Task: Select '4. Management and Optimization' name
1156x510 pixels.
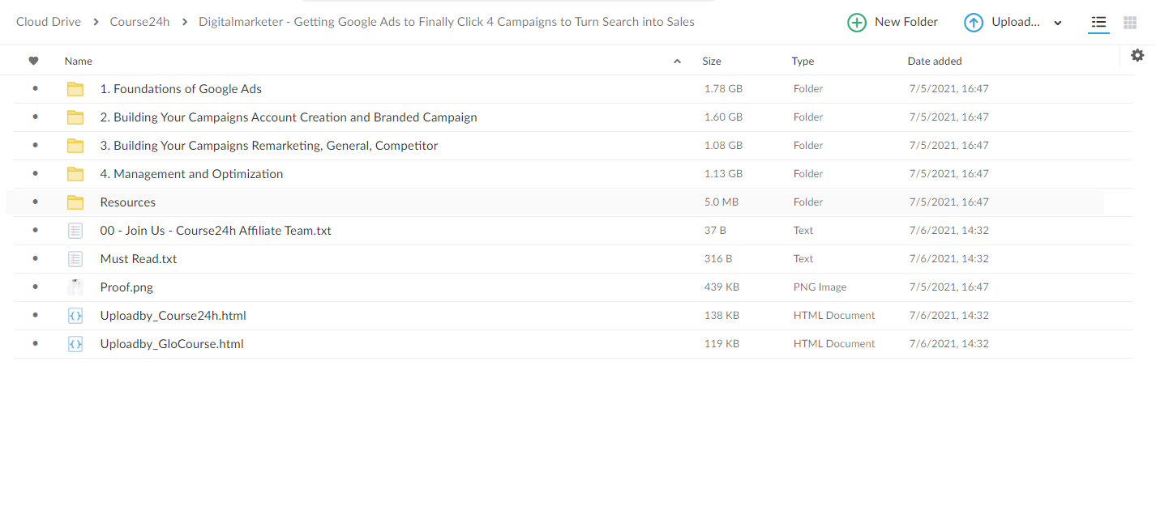Action: coord(191,174)
